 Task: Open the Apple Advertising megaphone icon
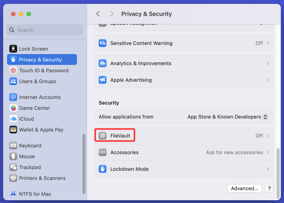[103, 80]
